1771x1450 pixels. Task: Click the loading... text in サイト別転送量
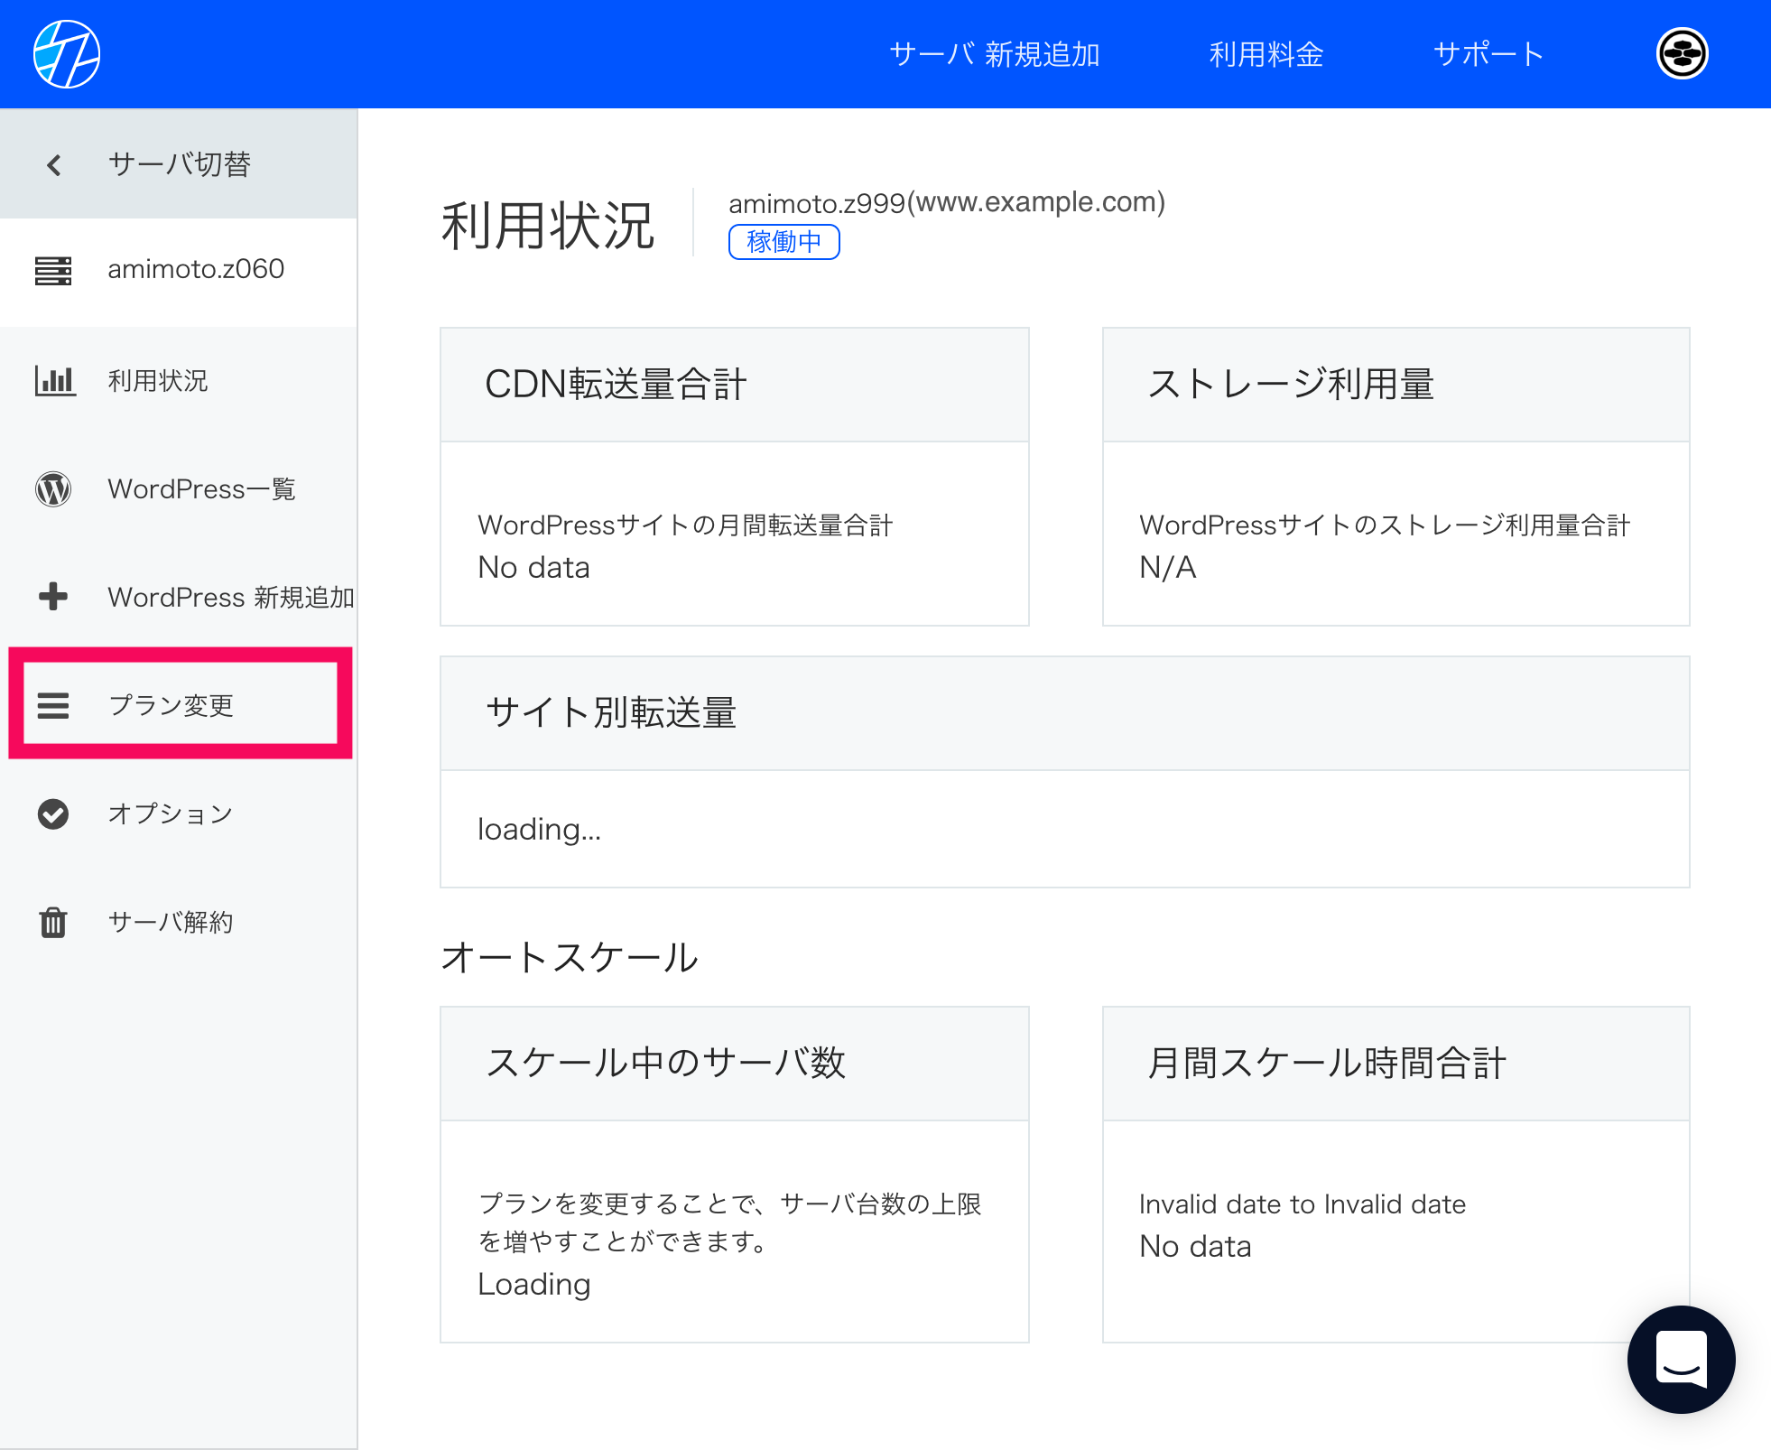(539, 830)
